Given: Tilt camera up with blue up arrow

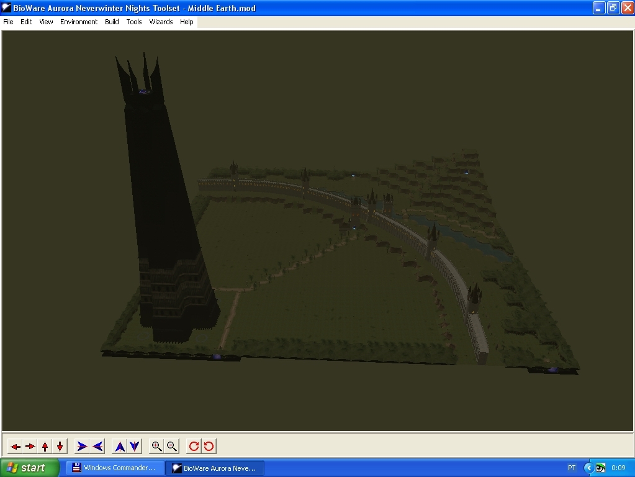Looking at the screenshot, I should pyautogui.click(x=120, y=446).
